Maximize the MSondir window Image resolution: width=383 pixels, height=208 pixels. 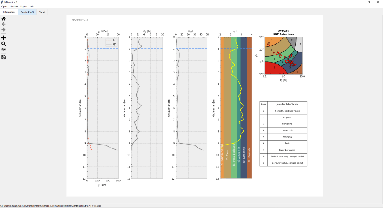[x=369, y=2]
